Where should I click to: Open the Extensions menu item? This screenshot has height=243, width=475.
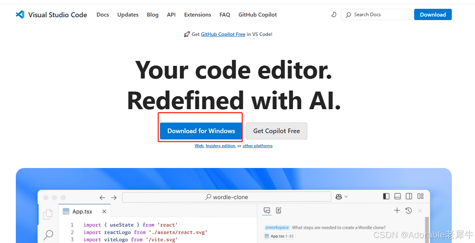(198, 15)
